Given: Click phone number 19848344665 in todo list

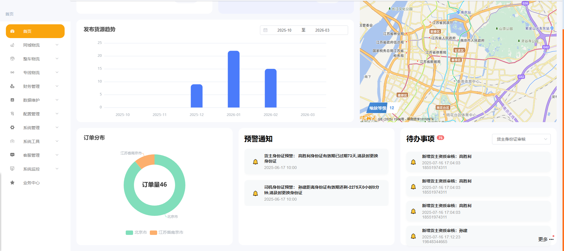Looking at the screenshot, I should pos(435,242).
